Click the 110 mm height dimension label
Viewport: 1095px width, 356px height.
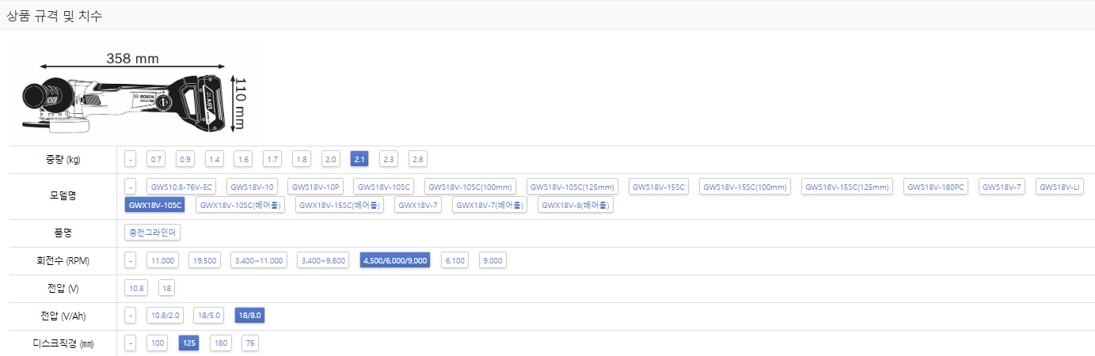pyautogui.click(x=240, y=103)
